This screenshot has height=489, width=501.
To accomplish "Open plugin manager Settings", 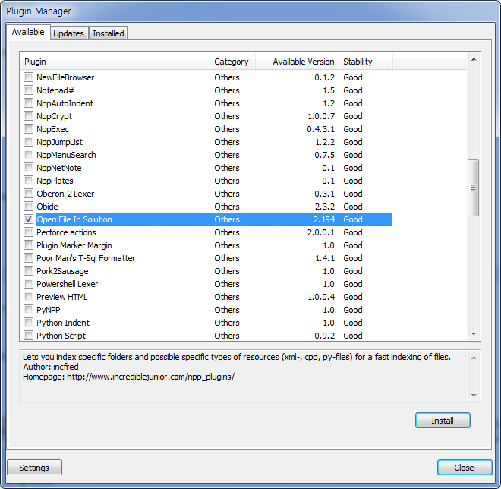I will point(34,468).
